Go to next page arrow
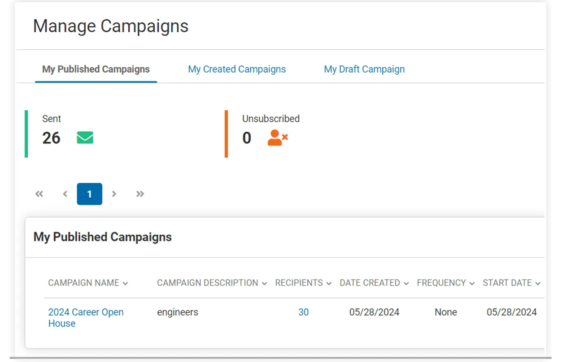This screenshot has height=362, width=561. point(114,194)
